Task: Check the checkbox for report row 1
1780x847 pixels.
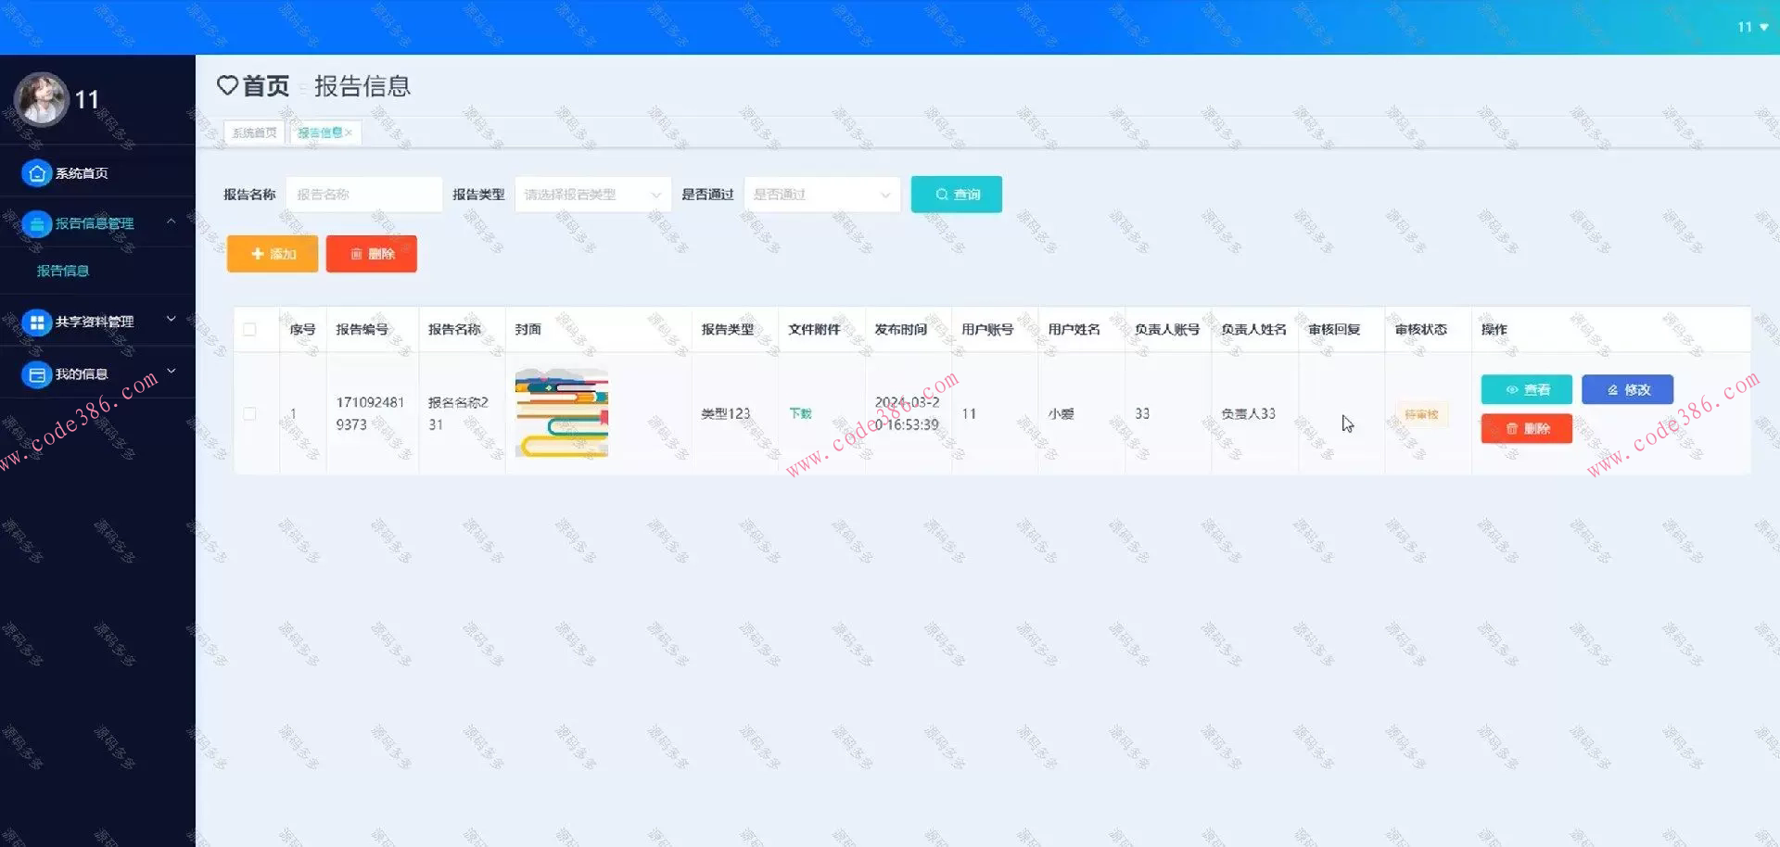Action: point(248,413)
